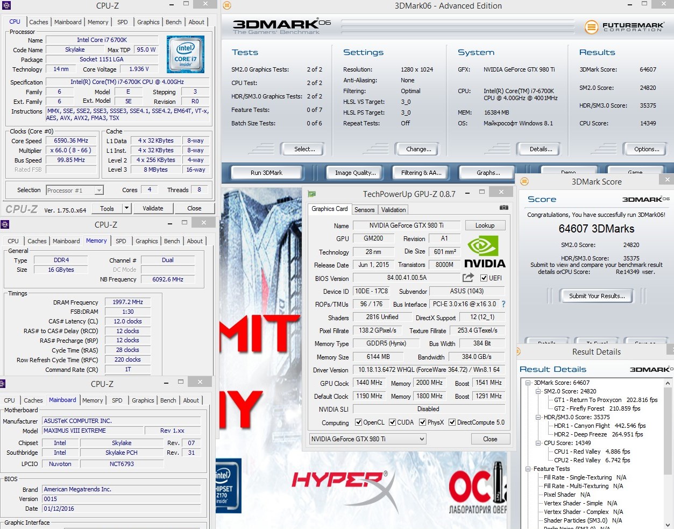Click Submit Your Results... button
This screenshot has width=674, height=529.
pos(597,296)
